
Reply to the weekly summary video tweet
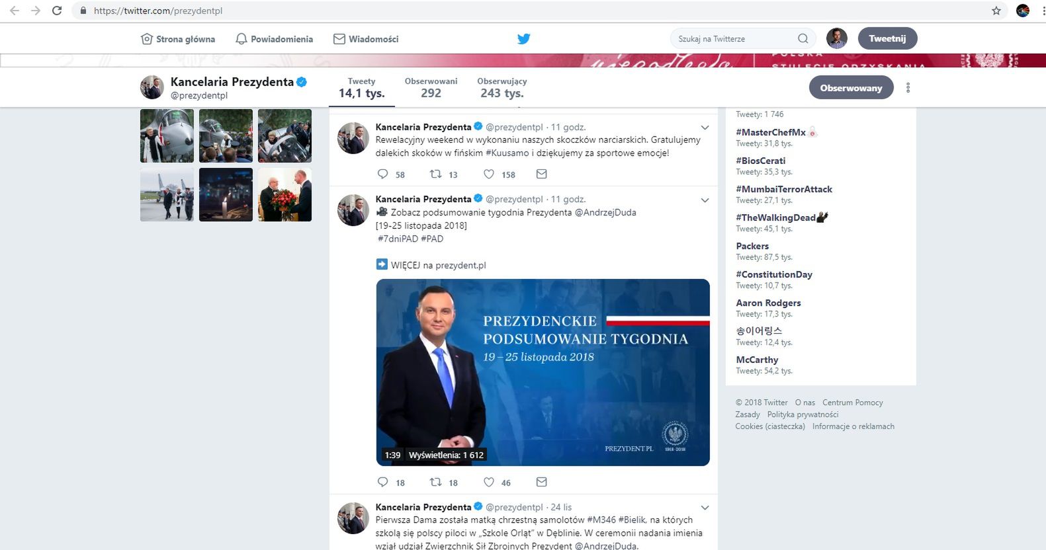tap(382, 482)
